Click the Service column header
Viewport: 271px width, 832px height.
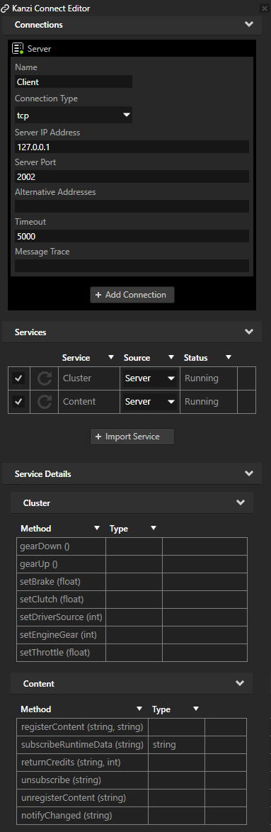76,358
